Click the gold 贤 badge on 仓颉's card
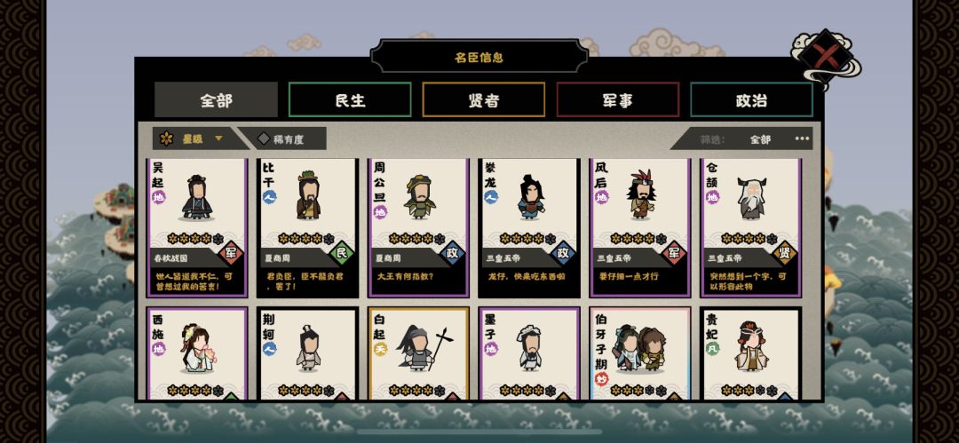The height and width of the screenshot is (443, 959). (785, 253)
